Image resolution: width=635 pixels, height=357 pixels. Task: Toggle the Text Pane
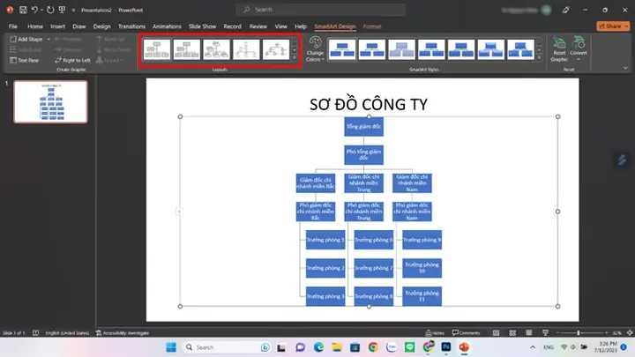pos(25,60)
